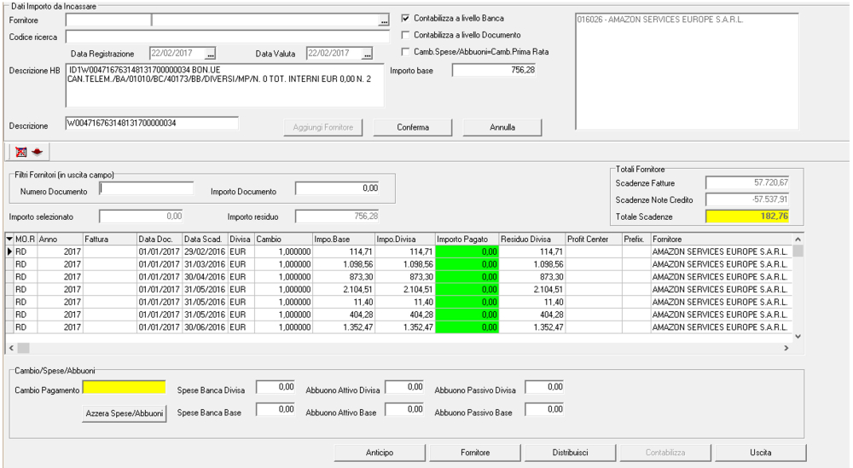Select the row with Impo.Base 2.104,51
The height and width of the screenshot is (468, 853).
[x=341, y=290]
